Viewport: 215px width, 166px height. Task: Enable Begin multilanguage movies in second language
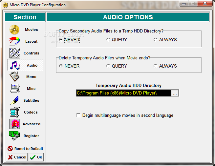coord(78,115)
